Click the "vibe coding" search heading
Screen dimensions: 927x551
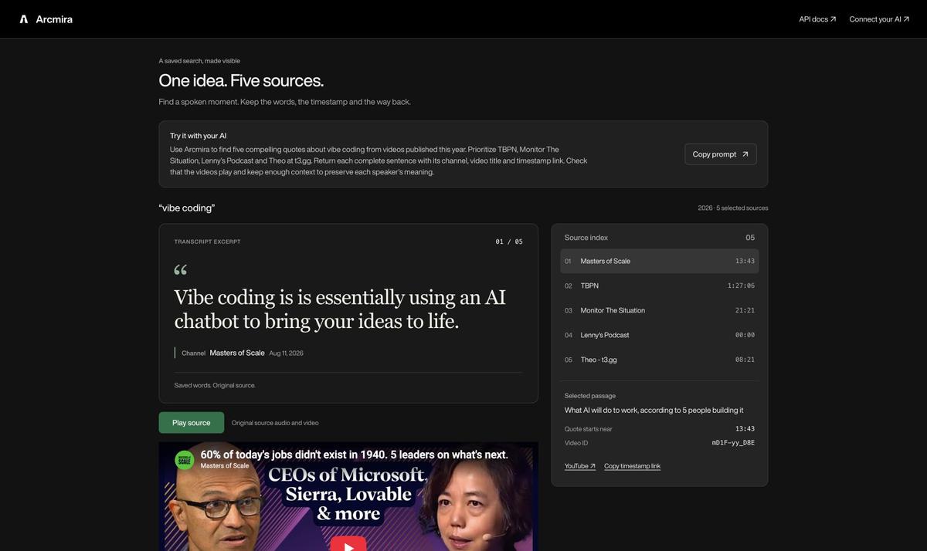[x=187, y=208]
